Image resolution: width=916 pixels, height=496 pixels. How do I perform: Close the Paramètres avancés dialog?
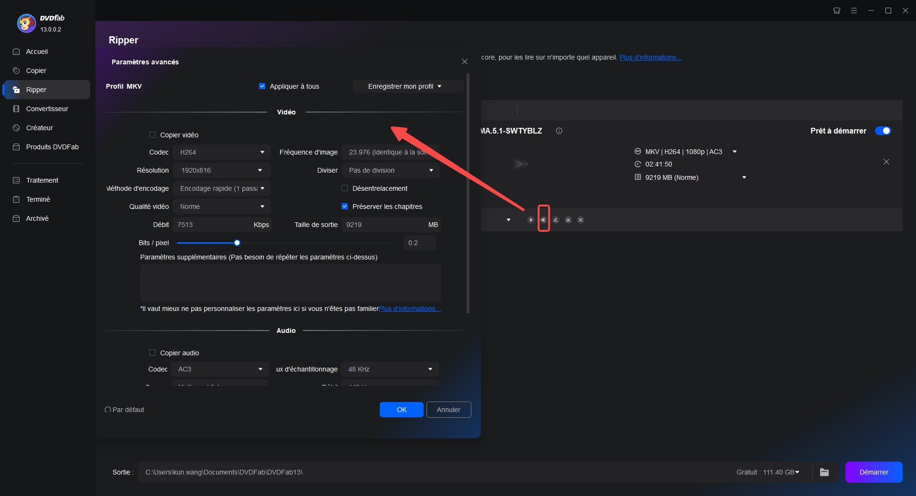(x=465, y=62)
